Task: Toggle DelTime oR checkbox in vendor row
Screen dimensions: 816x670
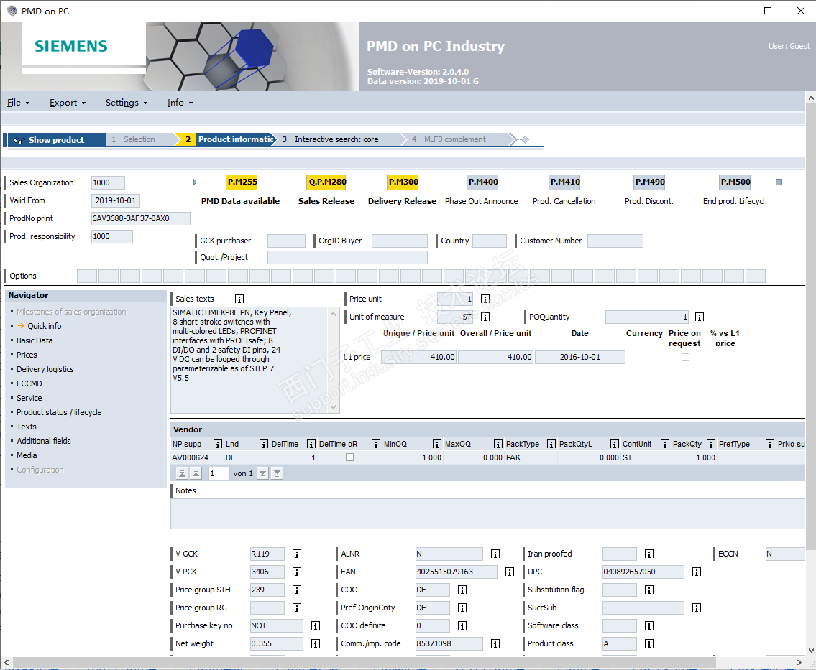Action: (350, 457)
